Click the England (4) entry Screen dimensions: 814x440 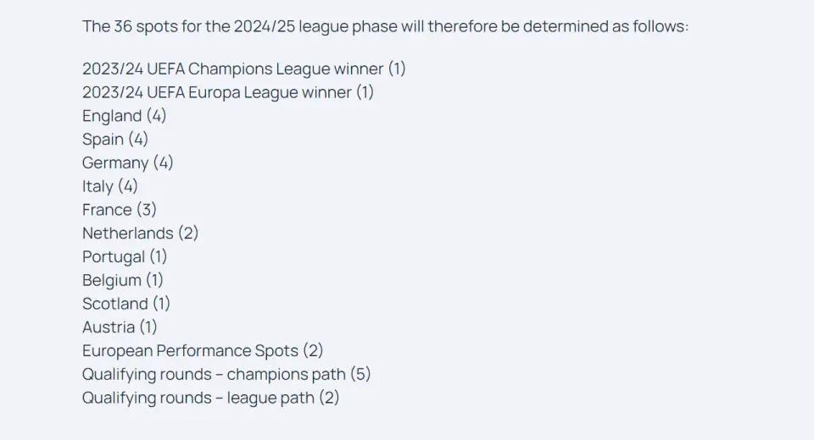pos(124,116)
